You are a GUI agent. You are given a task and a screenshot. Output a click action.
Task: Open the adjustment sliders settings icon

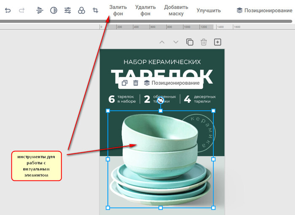[67, 11]
